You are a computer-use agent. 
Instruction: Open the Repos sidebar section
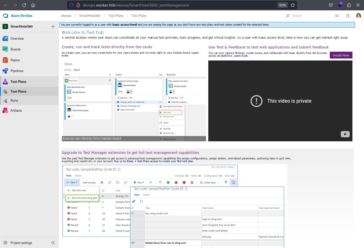click(29, 60)
